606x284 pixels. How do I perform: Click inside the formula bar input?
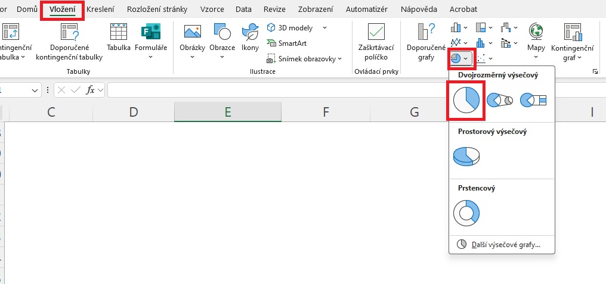click(x=268, y=90)
